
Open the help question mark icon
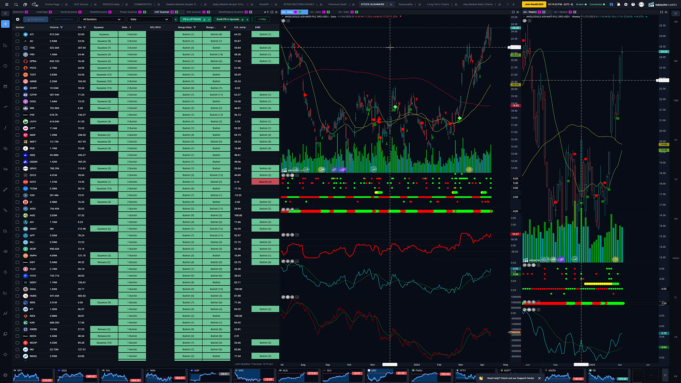[x=633, y=5]
